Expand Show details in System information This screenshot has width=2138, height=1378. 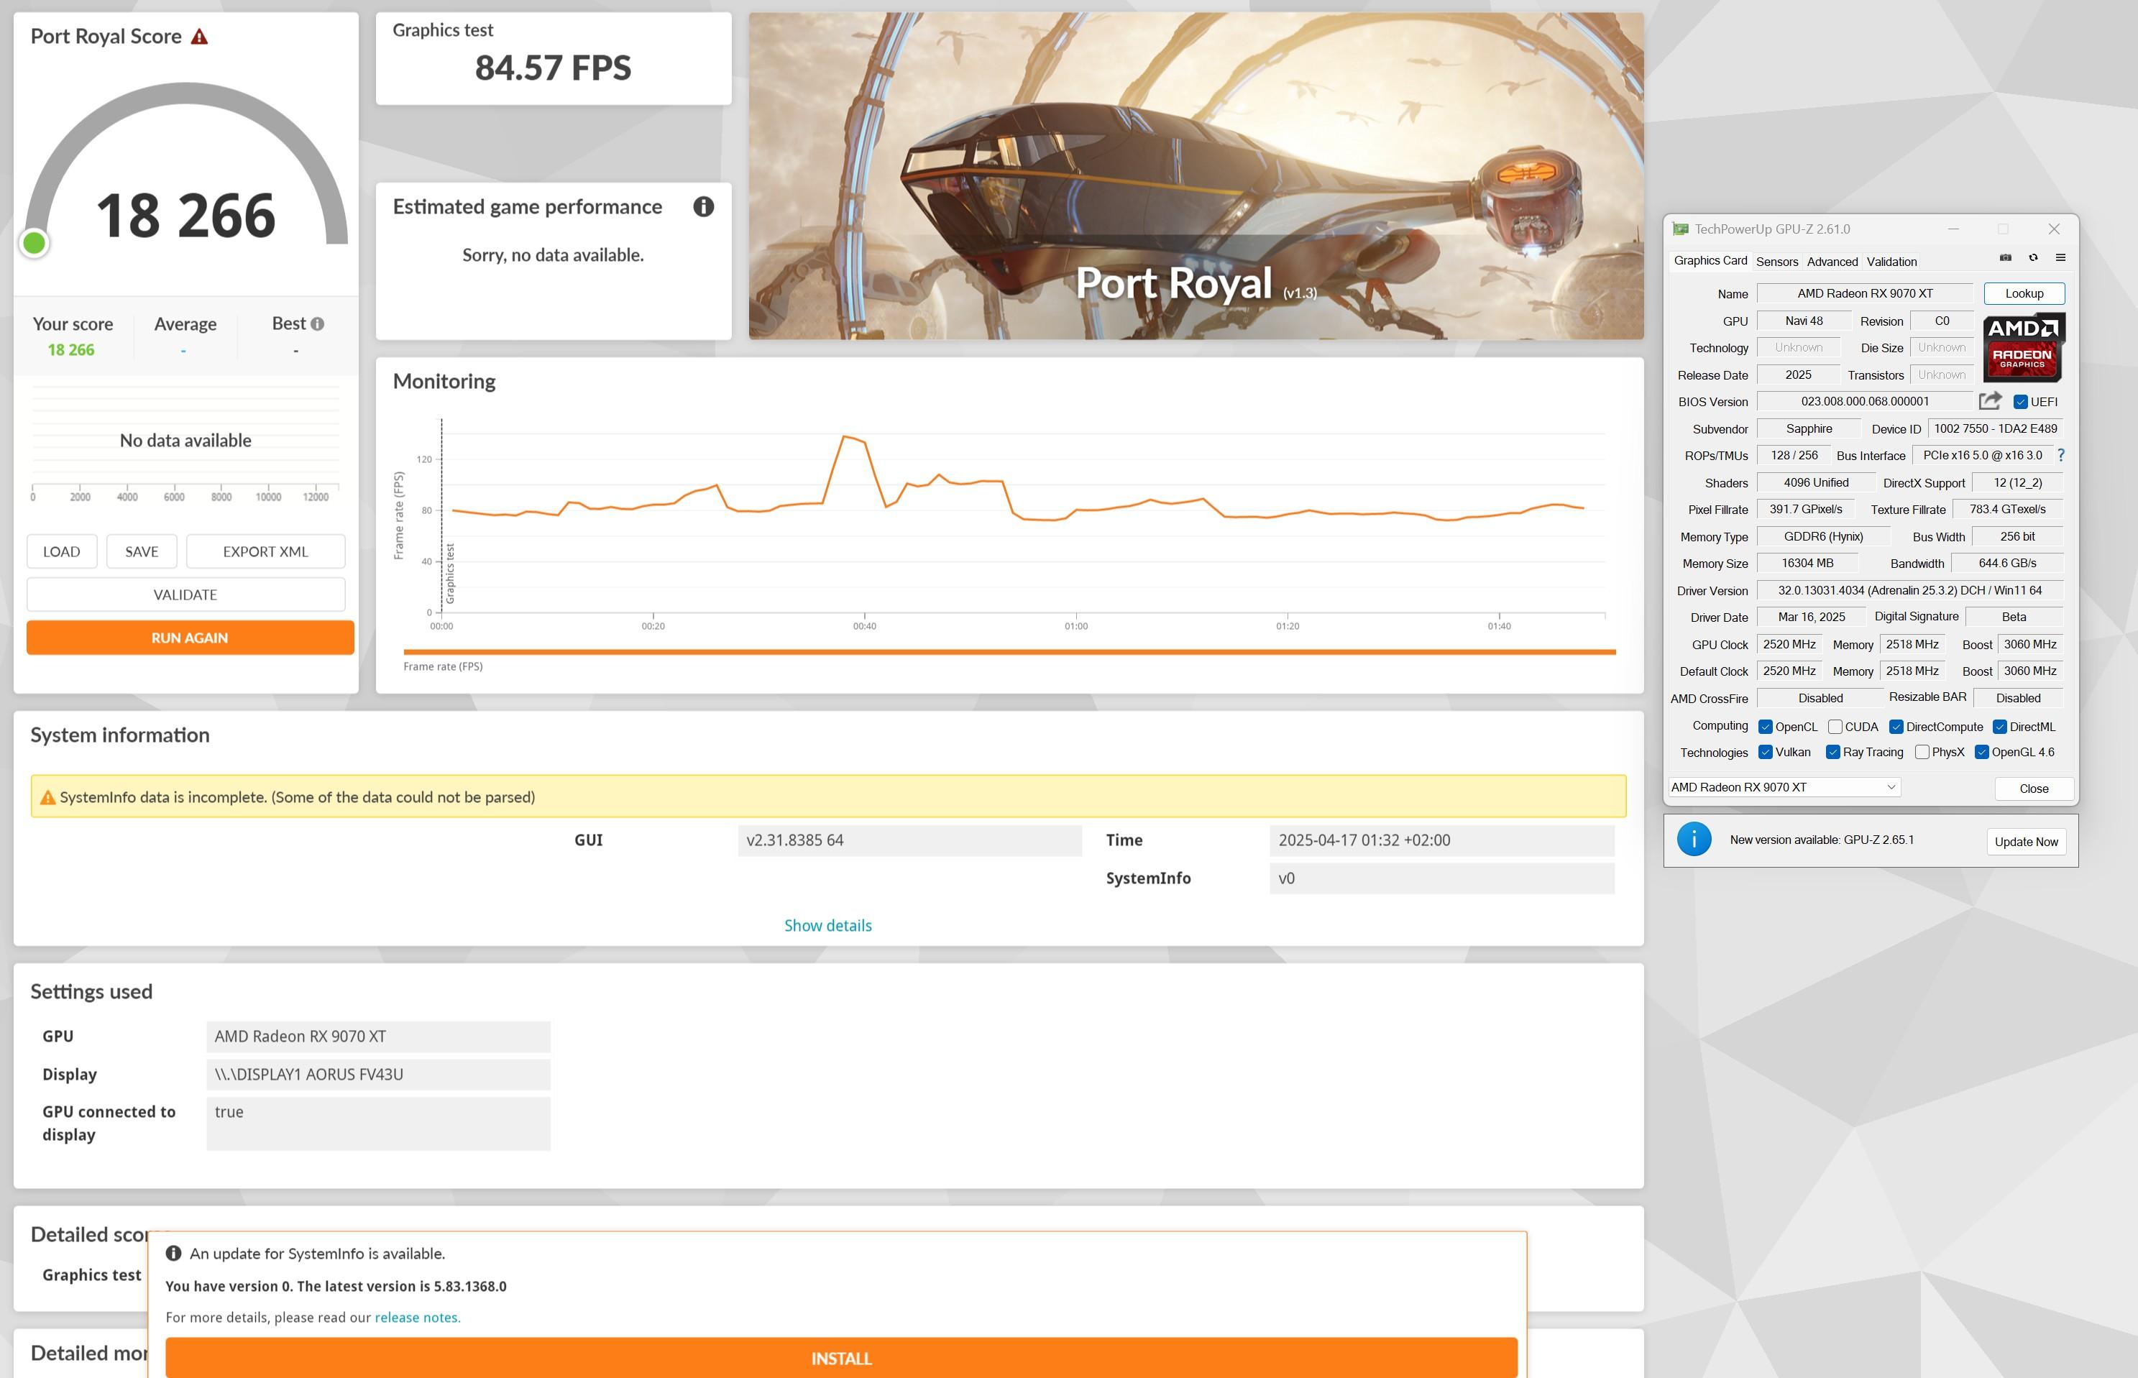click(x=828, y=925)
